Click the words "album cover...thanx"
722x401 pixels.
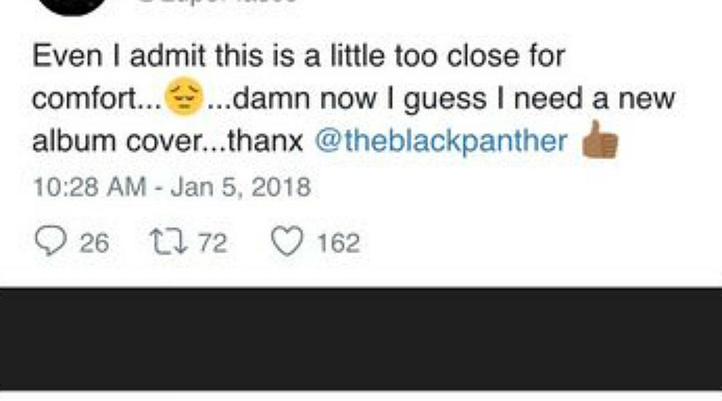(x=168, y=142)
